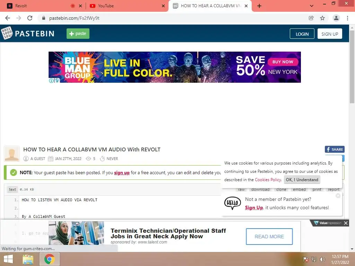
Task: Print the paste
Action: click(317, 189)
